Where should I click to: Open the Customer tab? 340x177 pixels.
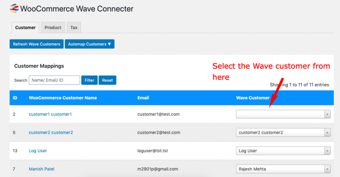(25, 28)
